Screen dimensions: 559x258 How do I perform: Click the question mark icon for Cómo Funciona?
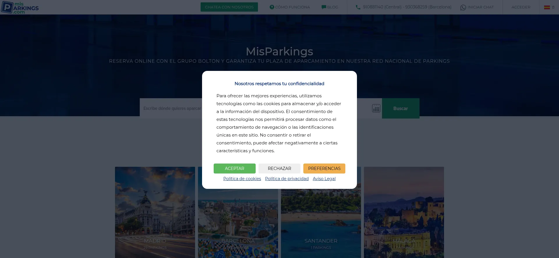coord(272,7)
